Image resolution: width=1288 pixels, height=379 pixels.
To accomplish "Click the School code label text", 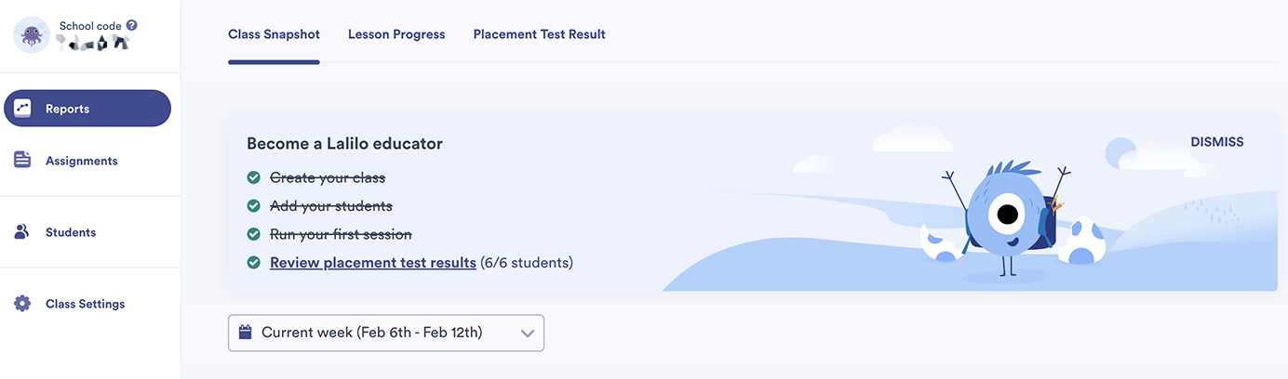I will (90, 26).
